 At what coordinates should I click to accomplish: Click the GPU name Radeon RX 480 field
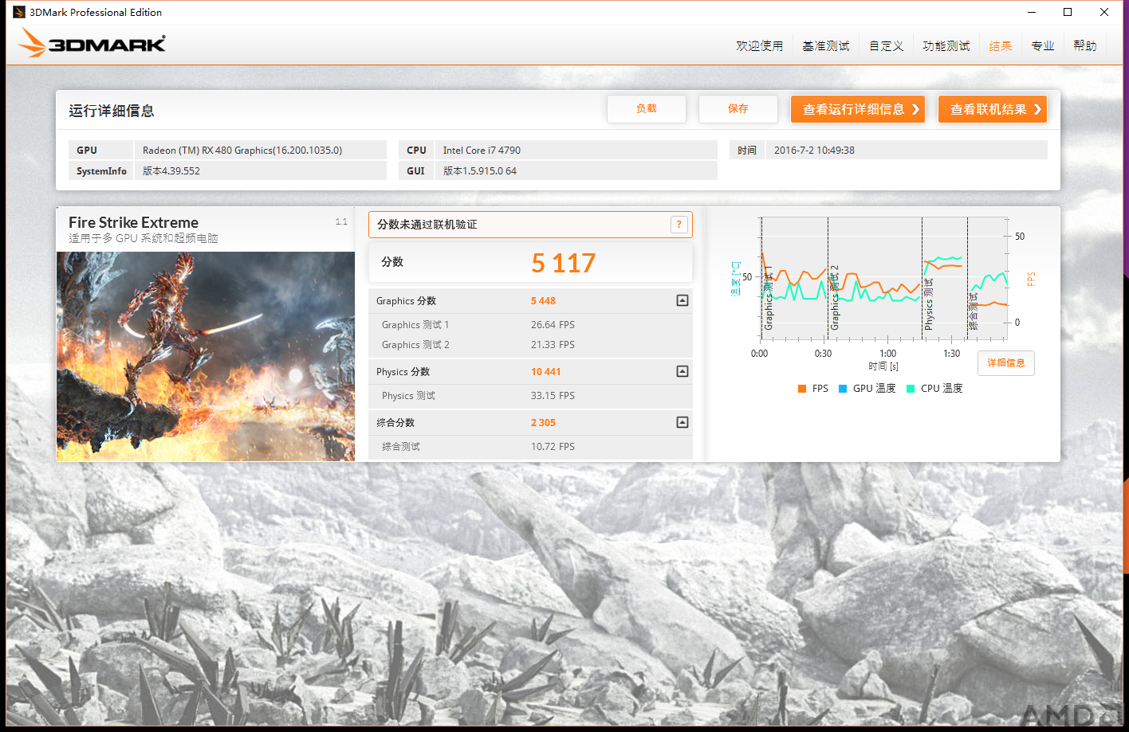(x=260, y=150)
